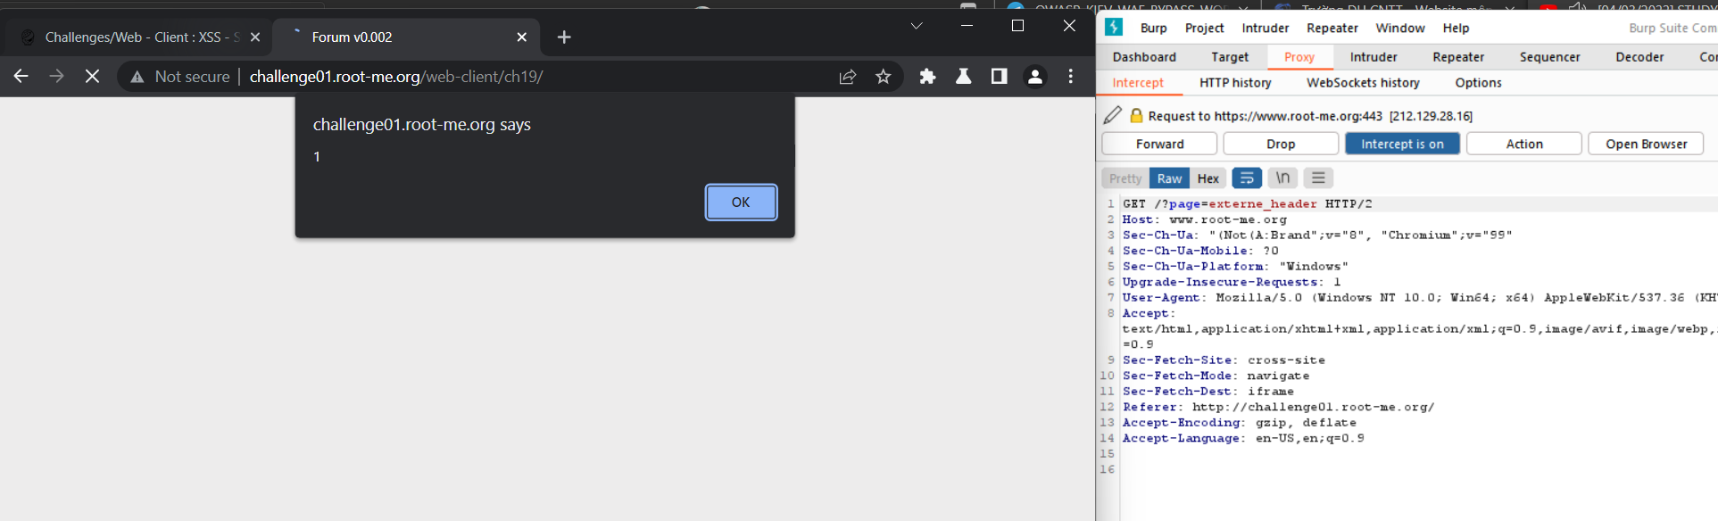Image resolution: width=1718 pixels, height=521 pixels.
Task: Forward the intercepted request
Action: tap(1159, 144)
